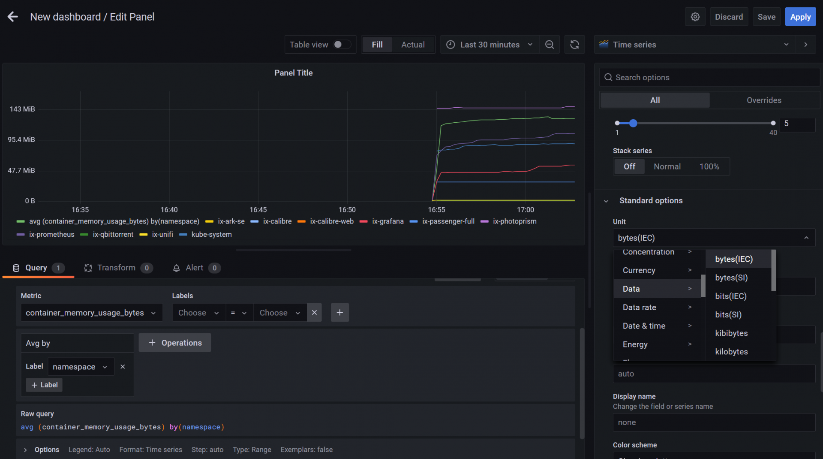Click the Transform tab icon
The width and height of the screenshot is (823, 459).
88,268
